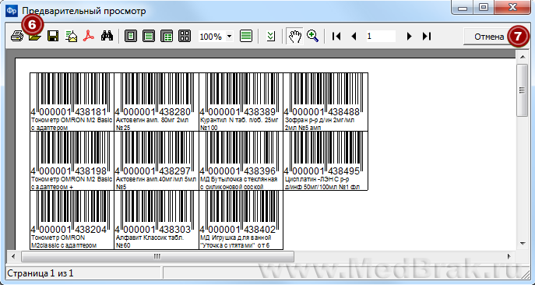Click horizontal scrollbar left arrow
The width and height of the screenshot is (535, 285).
[13, 256]
